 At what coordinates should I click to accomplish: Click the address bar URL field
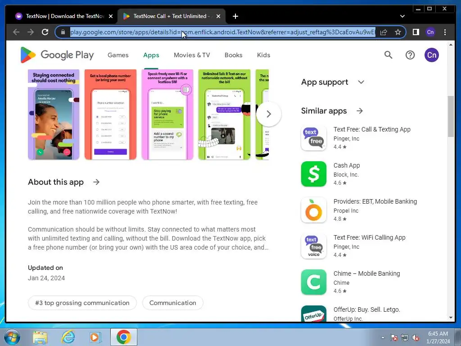[x=222, y=32]
